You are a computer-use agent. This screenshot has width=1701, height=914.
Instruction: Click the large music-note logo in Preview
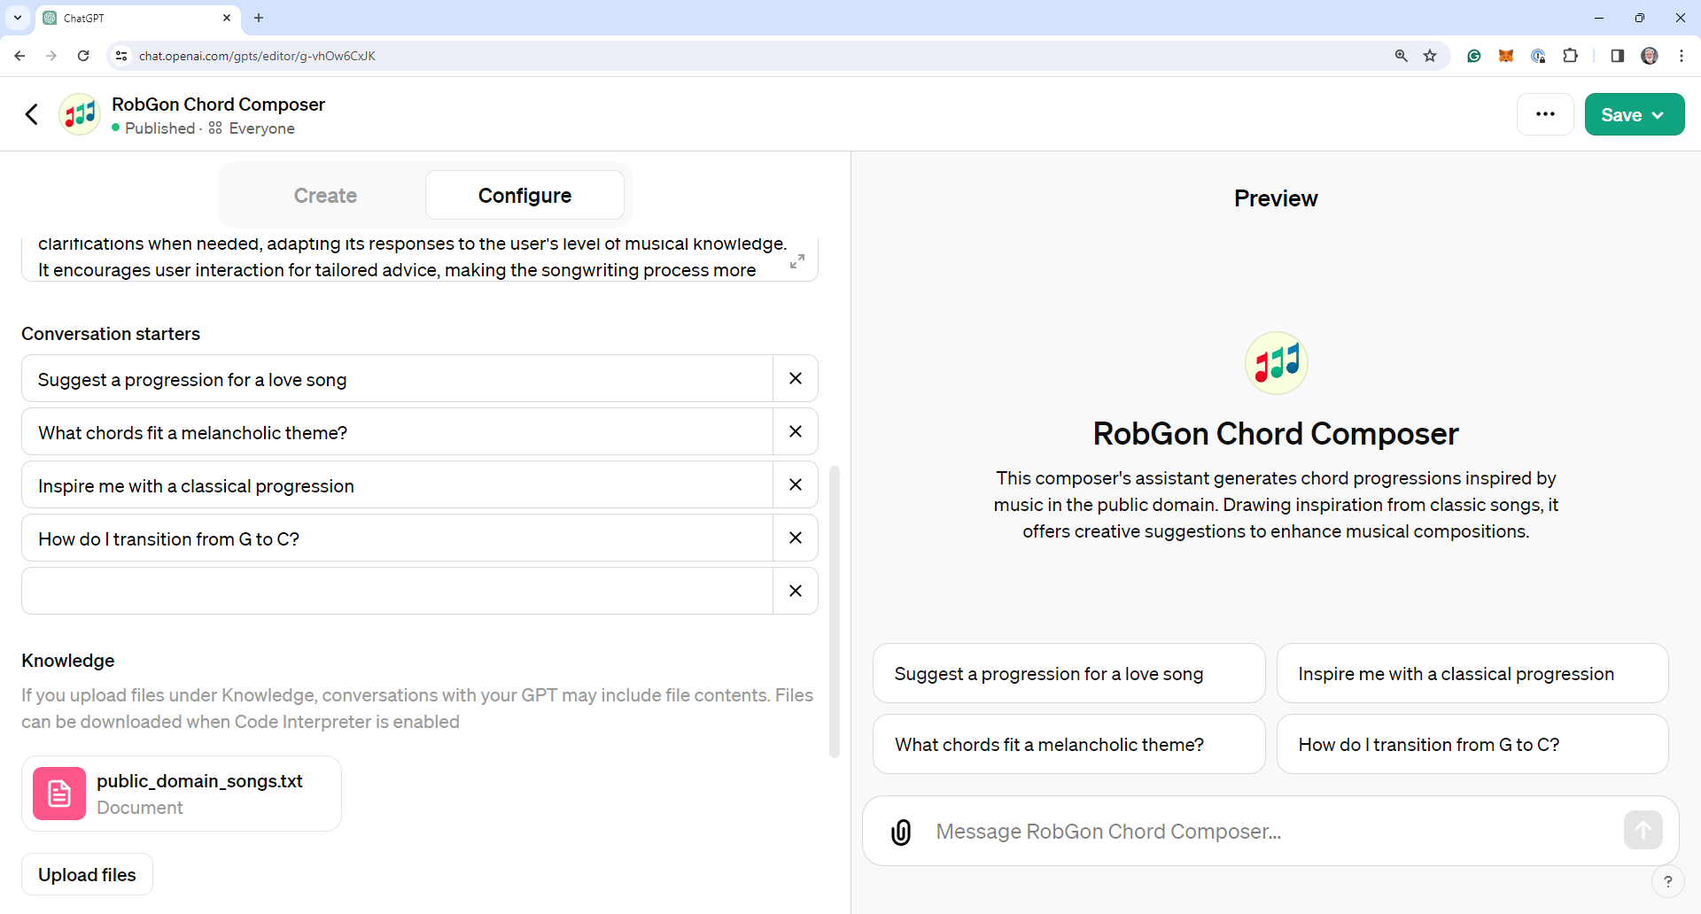(x=1277, y=363)
